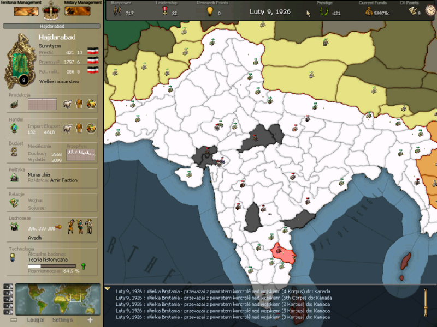Click the sheep icon in Produkcja
Screen dimensions: 437x327
click(x=67, y=104)
